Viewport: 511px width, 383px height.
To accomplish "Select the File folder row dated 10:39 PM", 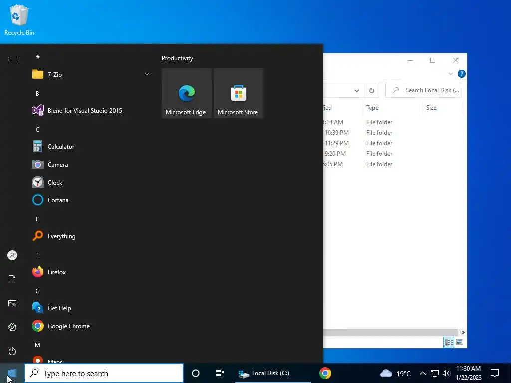I will pos(393,133).
